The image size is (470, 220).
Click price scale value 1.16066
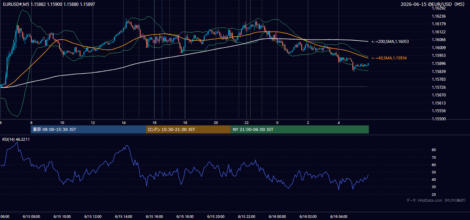439,40
